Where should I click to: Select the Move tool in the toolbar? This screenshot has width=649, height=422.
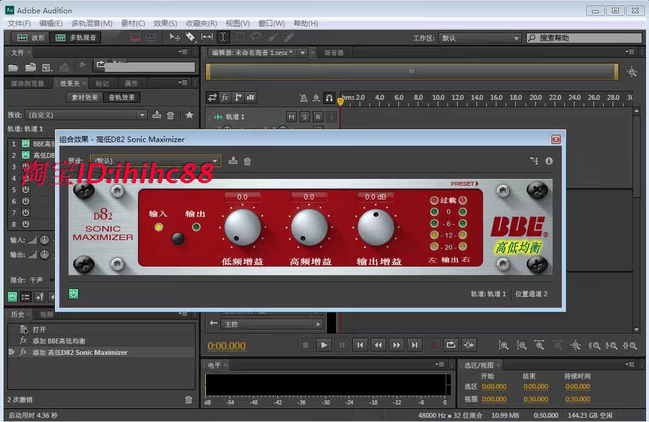click(x=176, y=36)
